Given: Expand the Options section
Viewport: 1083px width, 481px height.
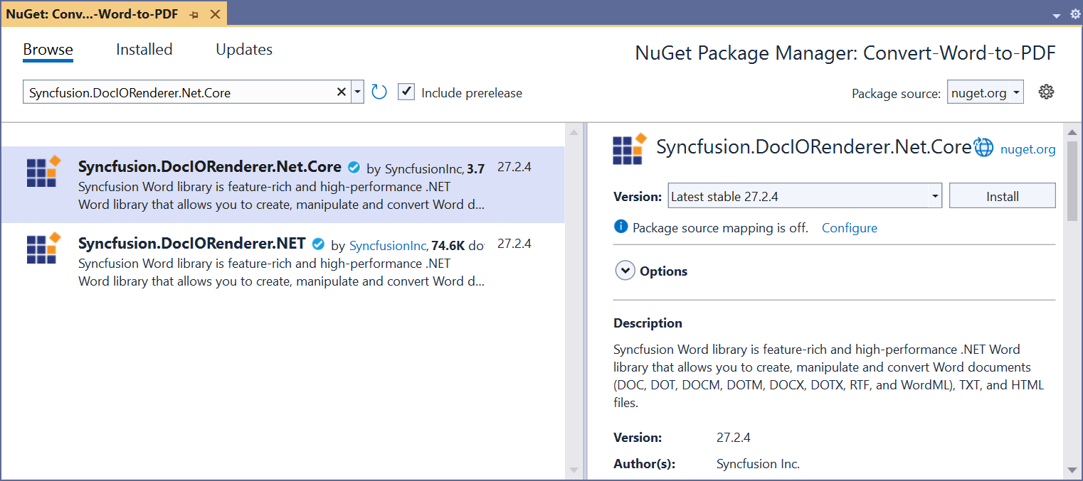Looking at the screenshot, I should (x=625, y=271).
